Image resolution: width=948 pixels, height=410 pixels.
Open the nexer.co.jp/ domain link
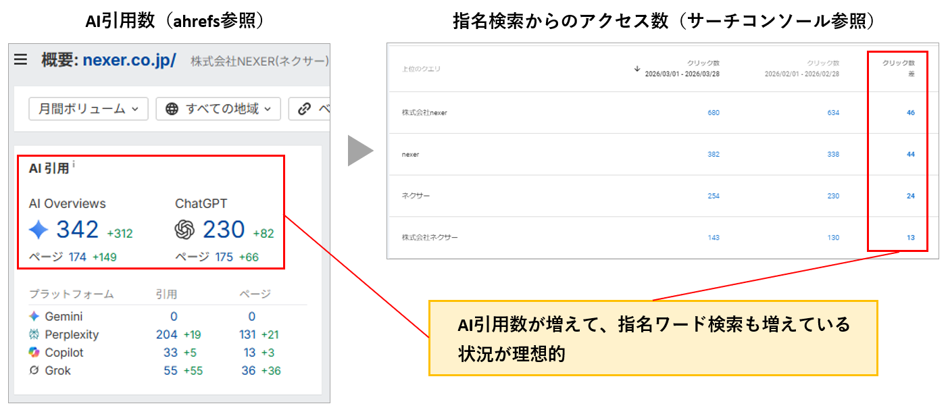pyautogui.click(x=130, y=60)
